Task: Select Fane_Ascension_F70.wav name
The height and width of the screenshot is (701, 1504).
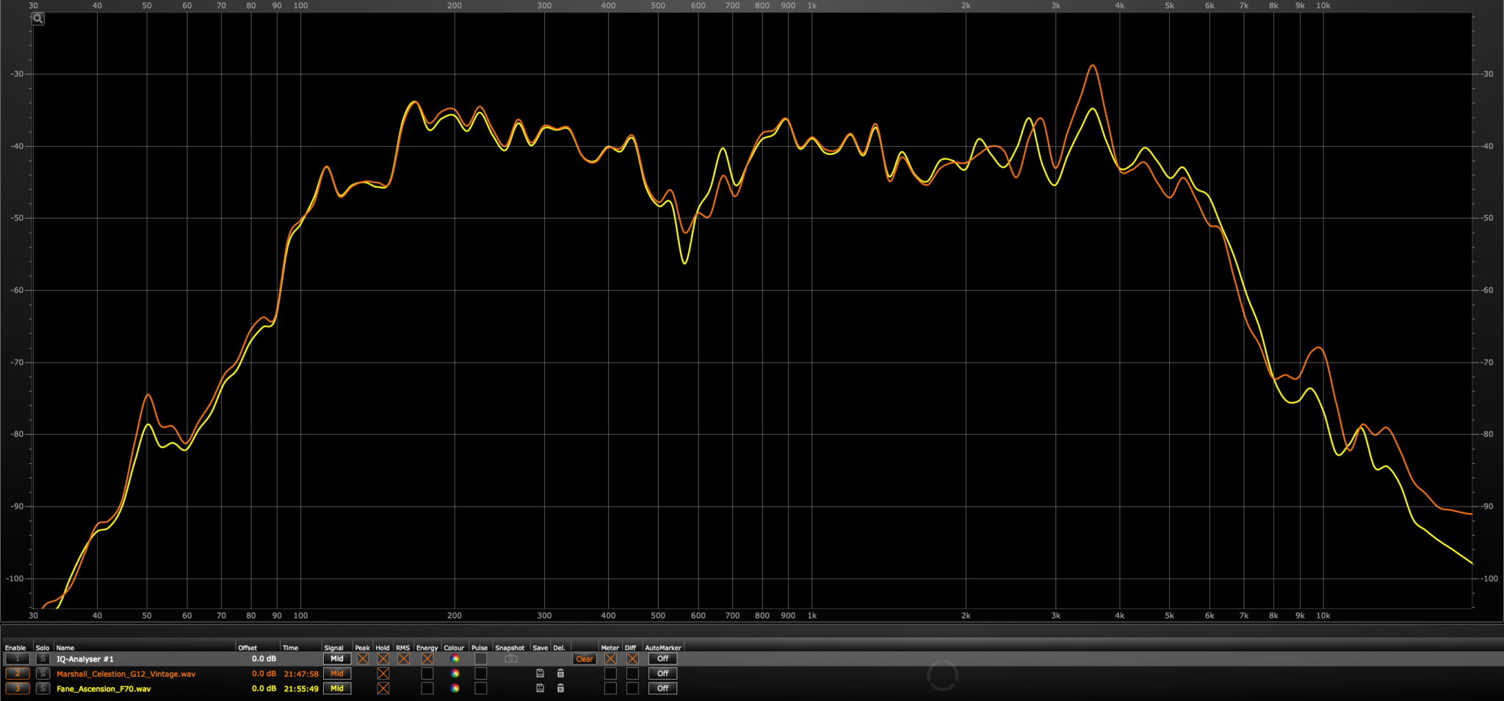Action: click(104, 688)
